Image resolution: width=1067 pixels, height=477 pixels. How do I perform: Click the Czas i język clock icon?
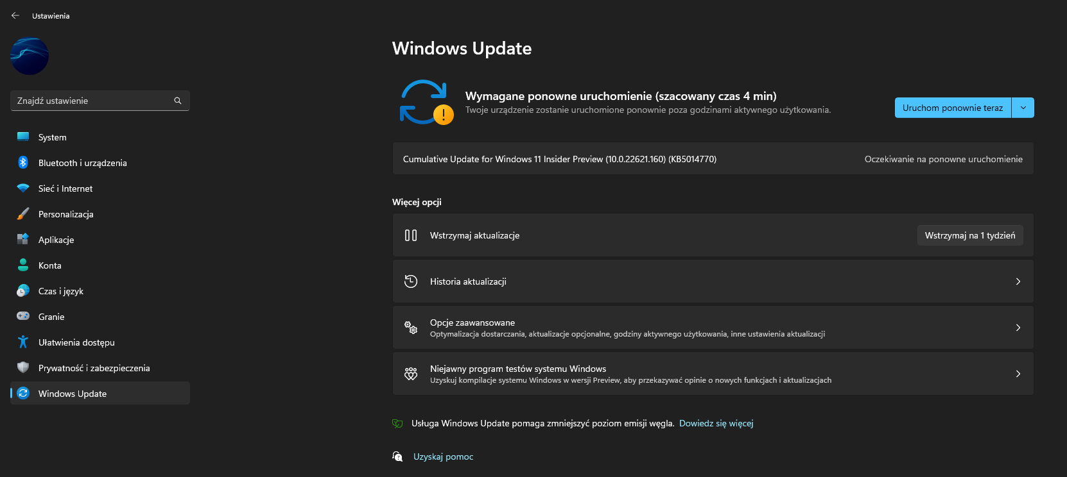(x=23, y=290)
